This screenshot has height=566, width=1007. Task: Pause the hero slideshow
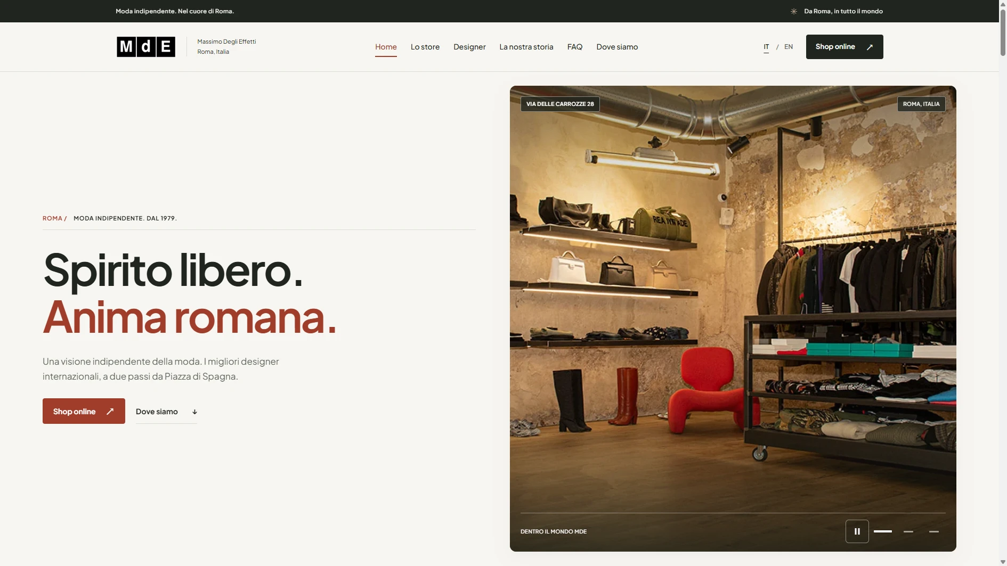[x=857, y=531]
